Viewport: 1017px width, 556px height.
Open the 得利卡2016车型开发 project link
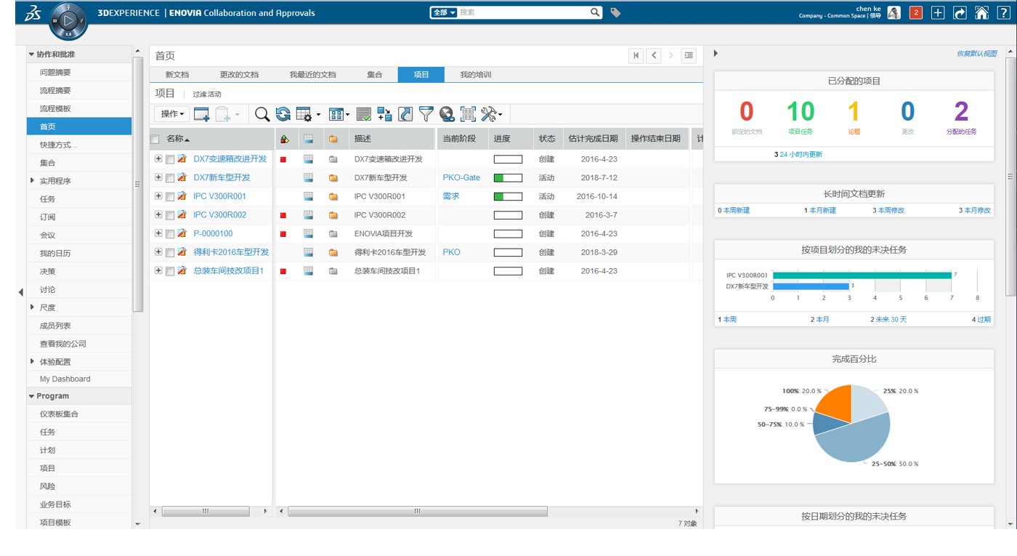tap(231, 252)
